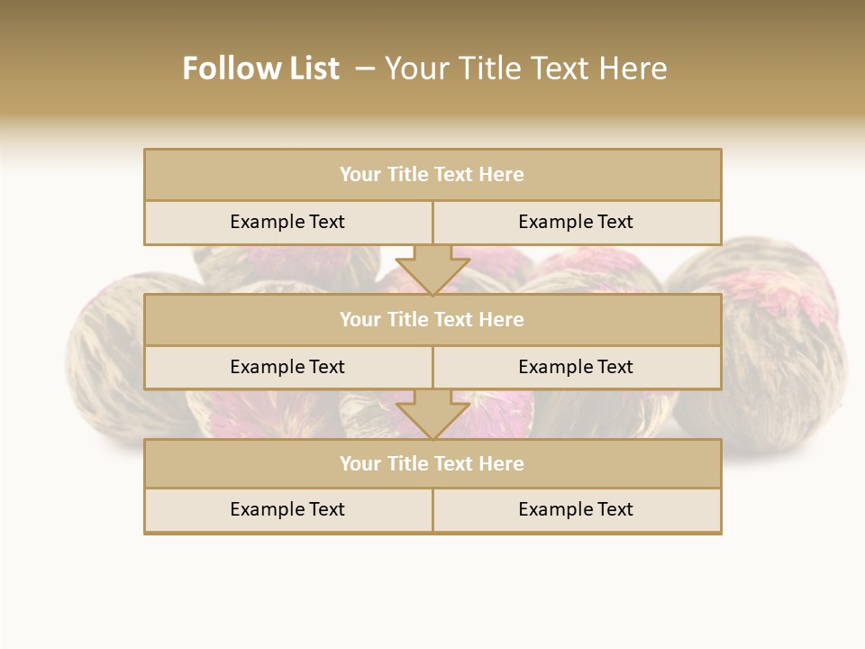Select the bottom block's title header bar

pyautogui.click(x=432, y=464)
